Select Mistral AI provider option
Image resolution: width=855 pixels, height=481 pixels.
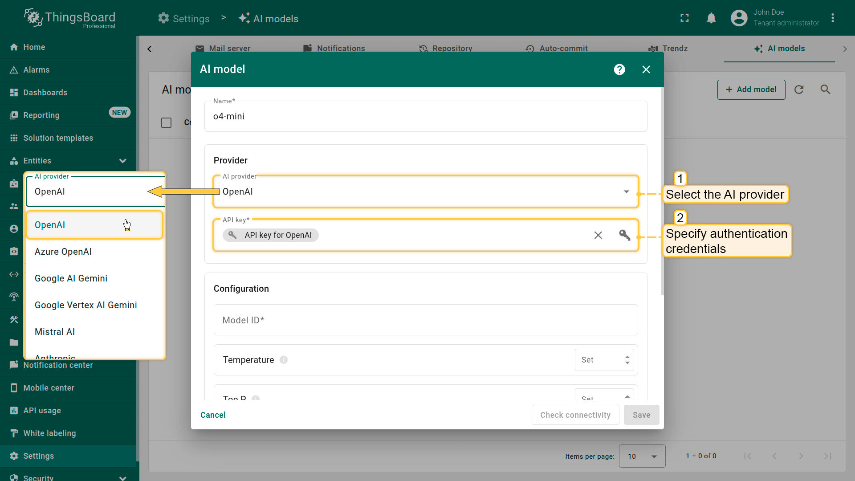[94, 332]
